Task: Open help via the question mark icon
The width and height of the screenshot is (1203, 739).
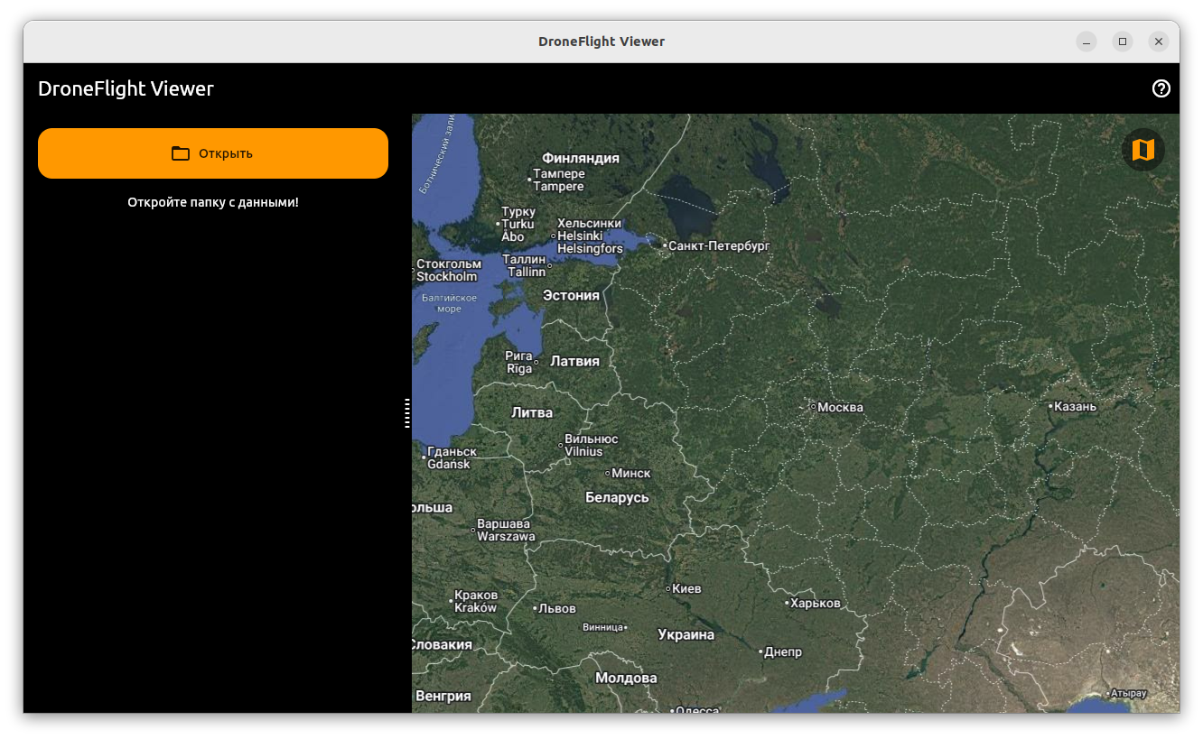Action: click(x=1161, y=88)
